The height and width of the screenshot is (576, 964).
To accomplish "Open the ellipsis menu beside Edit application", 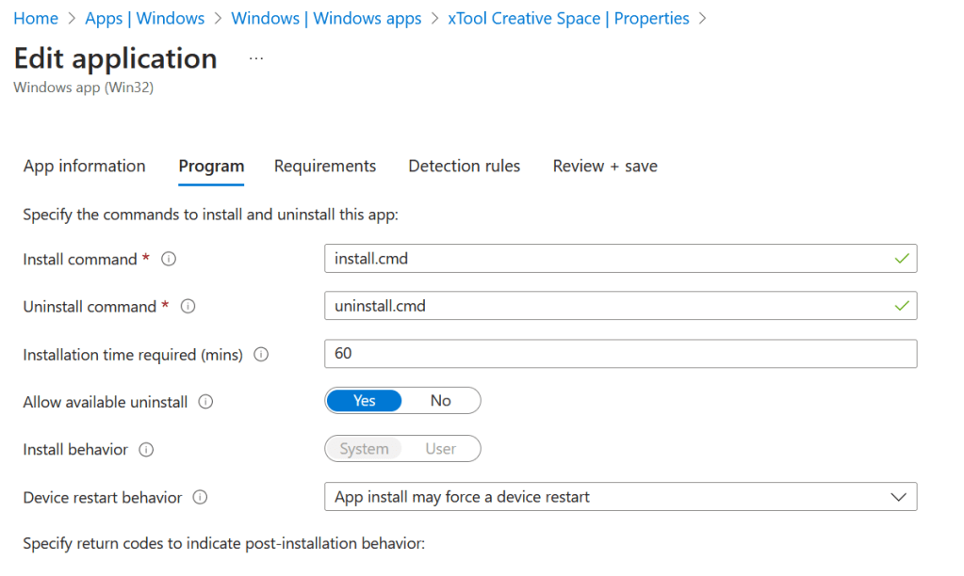I will (255, 58).
